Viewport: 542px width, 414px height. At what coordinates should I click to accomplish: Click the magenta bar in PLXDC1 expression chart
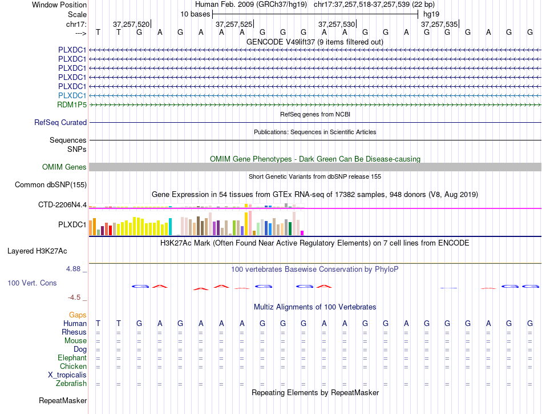click(302, 233)
